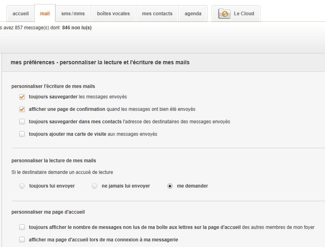Click the personnaliser ma page d'accueil heading
The height and width of the screenshot is (247, 325).
pyautogui.click(x=48, y=212)
